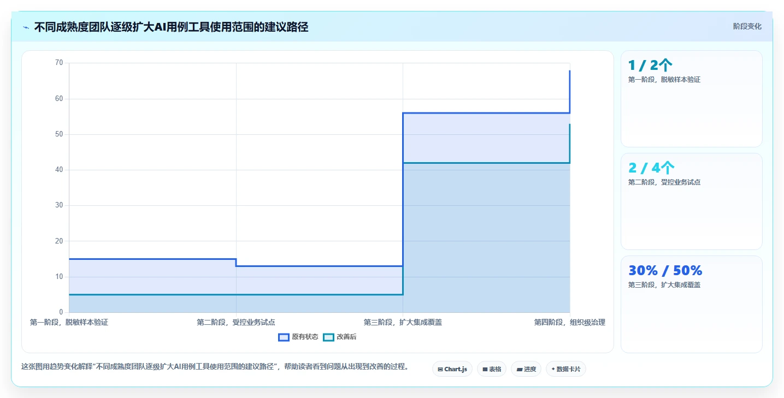This screenshot has height=398, width=784.
Task: Click the Chart.js tag
Action: [x=452, y=369]
